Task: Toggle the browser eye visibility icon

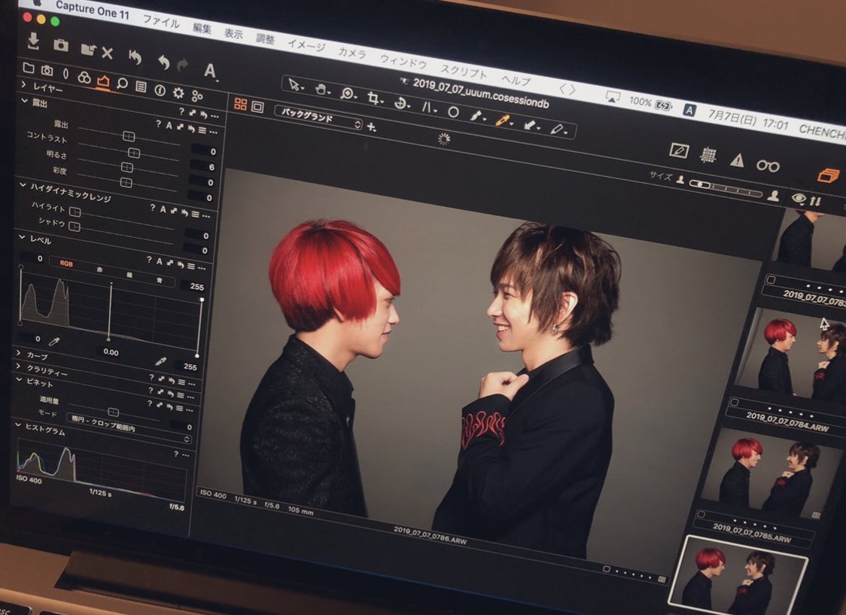Action: [799, 199]
